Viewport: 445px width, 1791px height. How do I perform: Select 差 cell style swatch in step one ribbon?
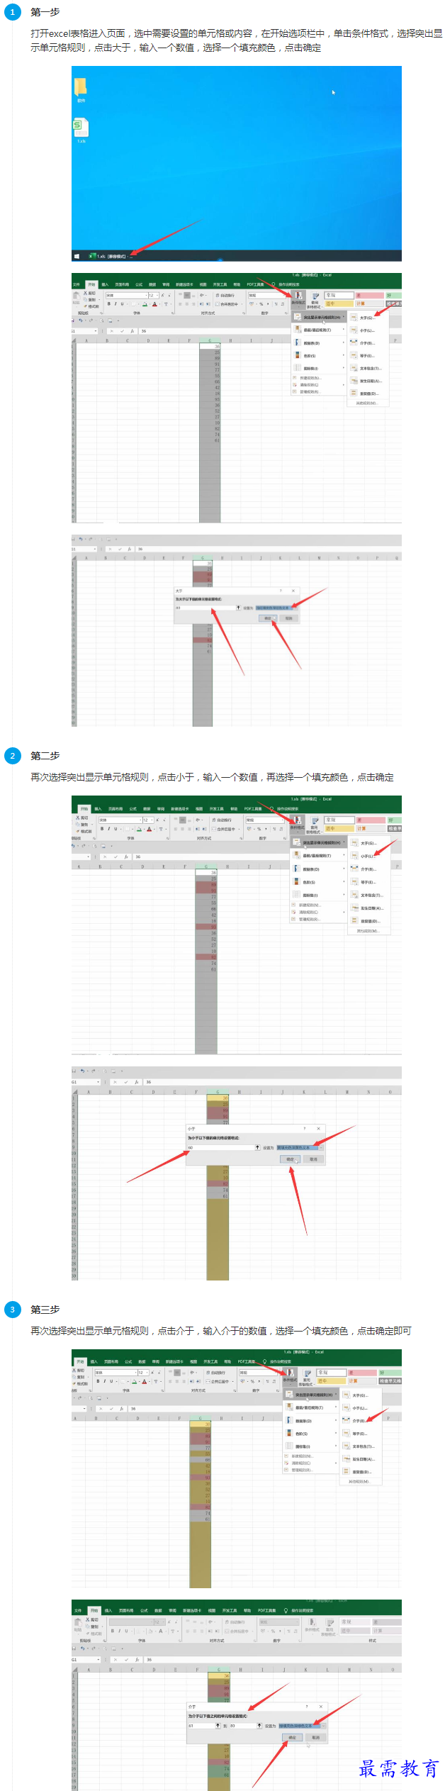(368, 295)
